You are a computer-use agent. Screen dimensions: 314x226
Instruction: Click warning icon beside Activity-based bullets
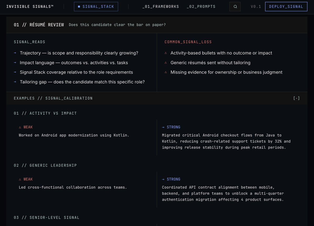click(166, 53)
